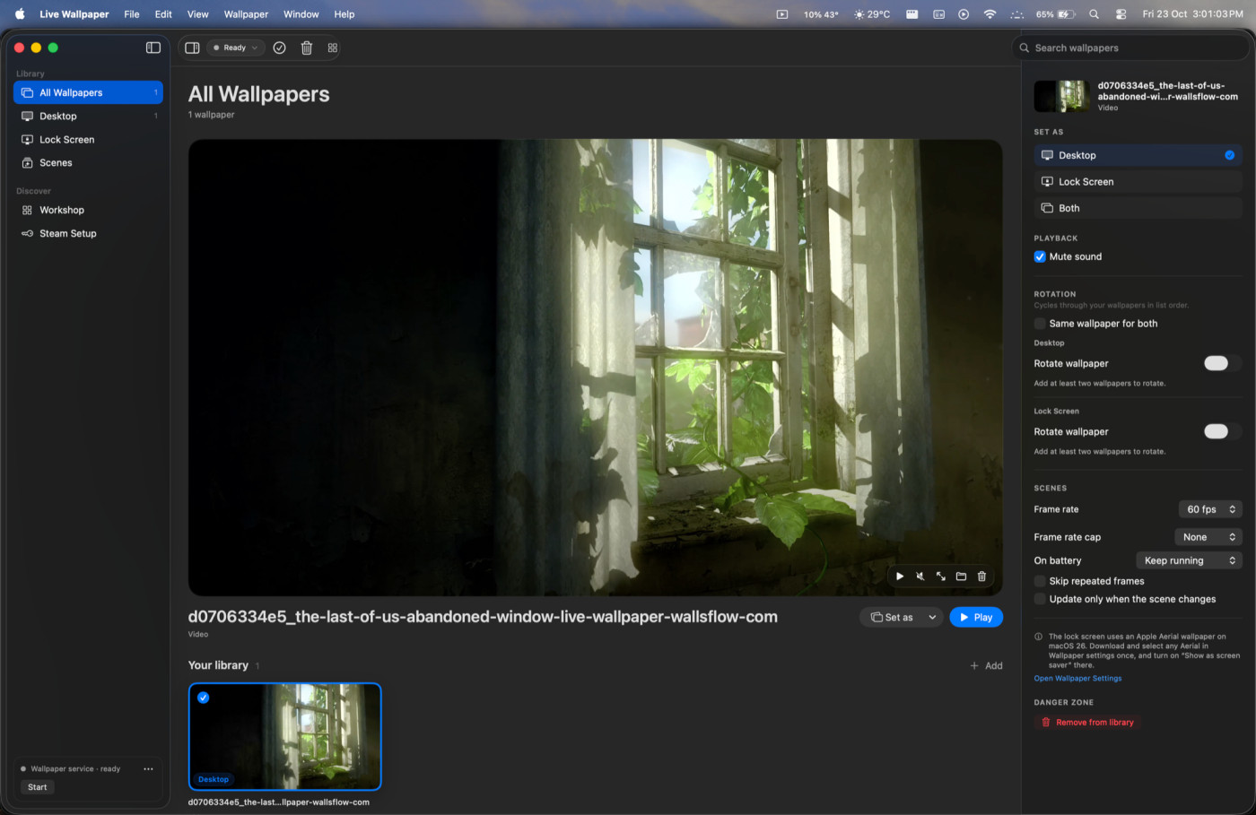Click the Wi-Fi menu bar icon
The width and height of the screenshot is (1256, 815).
click(990, 14)
